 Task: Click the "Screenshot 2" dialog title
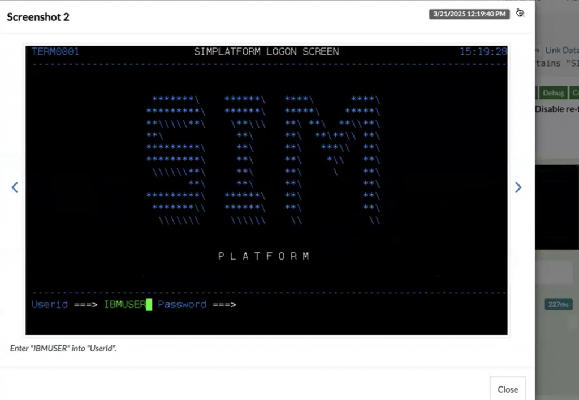pyautogui.click(x=38, y=17)
